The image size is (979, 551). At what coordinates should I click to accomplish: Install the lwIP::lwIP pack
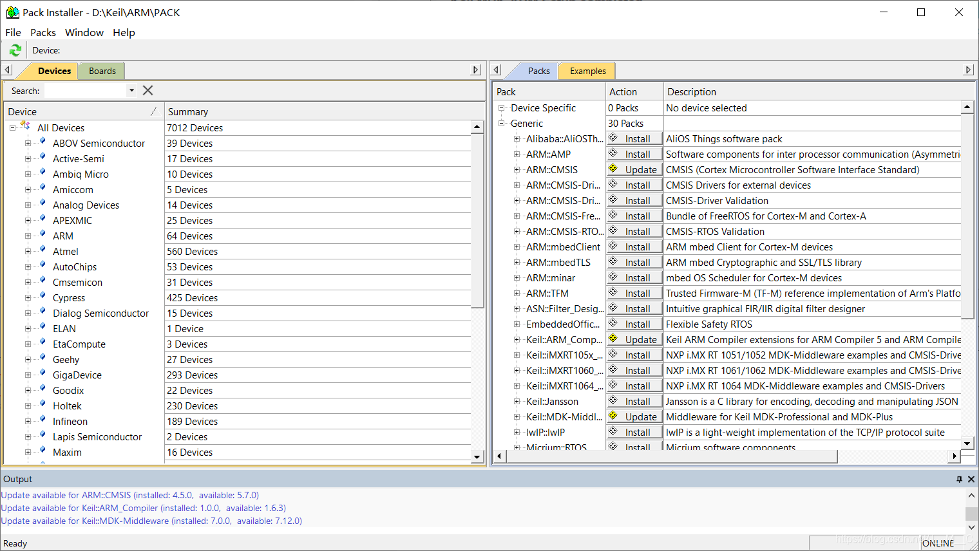pos(634,433)
